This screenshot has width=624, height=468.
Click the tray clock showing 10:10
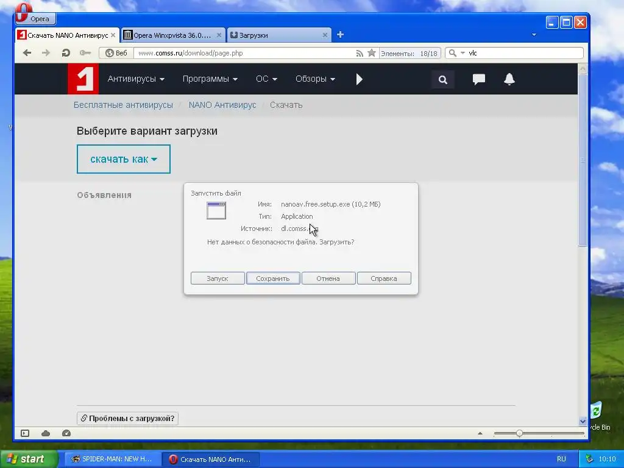click(x=608, y=459)
